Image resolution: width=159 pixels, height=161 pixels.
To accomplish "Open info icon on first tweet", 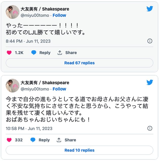I will pyautogui.click(x=150, y=41).
